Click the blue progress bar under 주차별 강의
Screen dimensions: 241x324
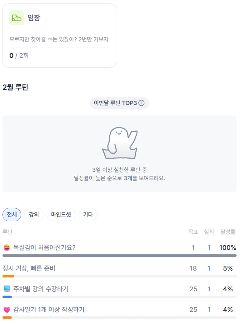[x=7, y=297]
